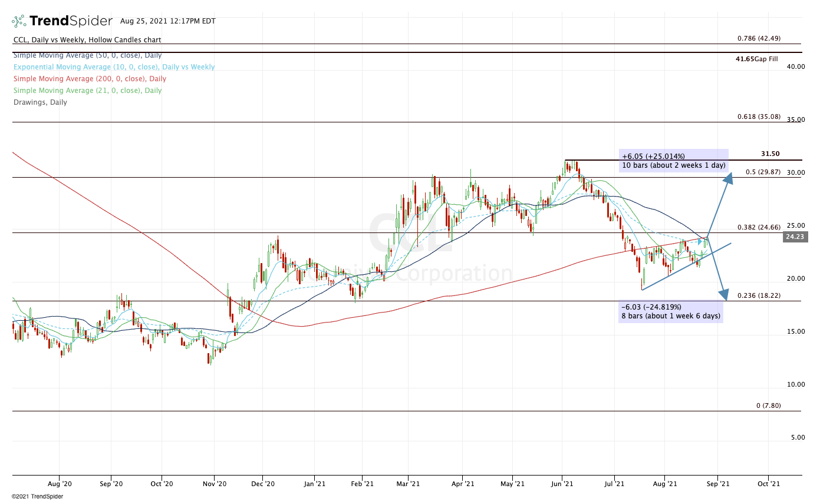Viewport: 820px width, 502px height.
Task: Click the 0.5 (29.87) Fibonacci label
Action: coord(763,172)
